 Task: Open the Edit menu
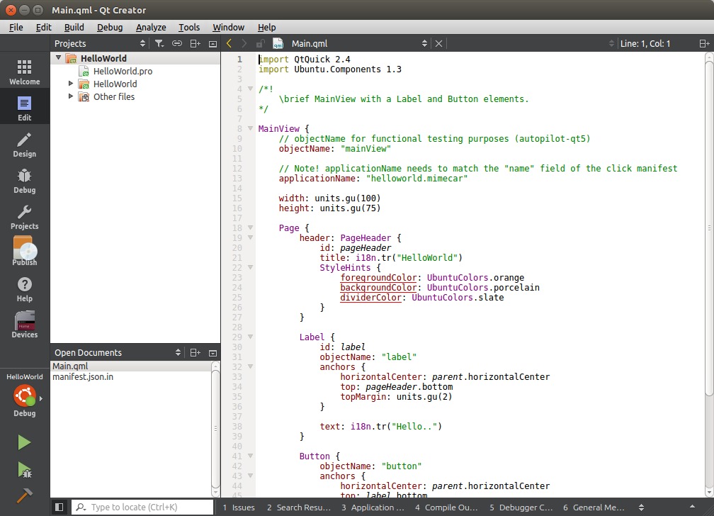pyautogui.click(x=44, y=28)
